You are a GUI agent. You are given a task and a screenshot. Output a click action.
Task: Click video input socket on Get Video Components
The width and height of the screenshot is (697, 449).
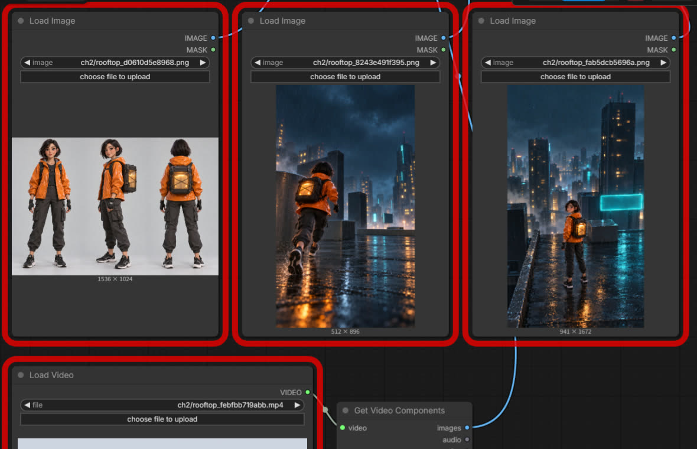click(342, 428)
